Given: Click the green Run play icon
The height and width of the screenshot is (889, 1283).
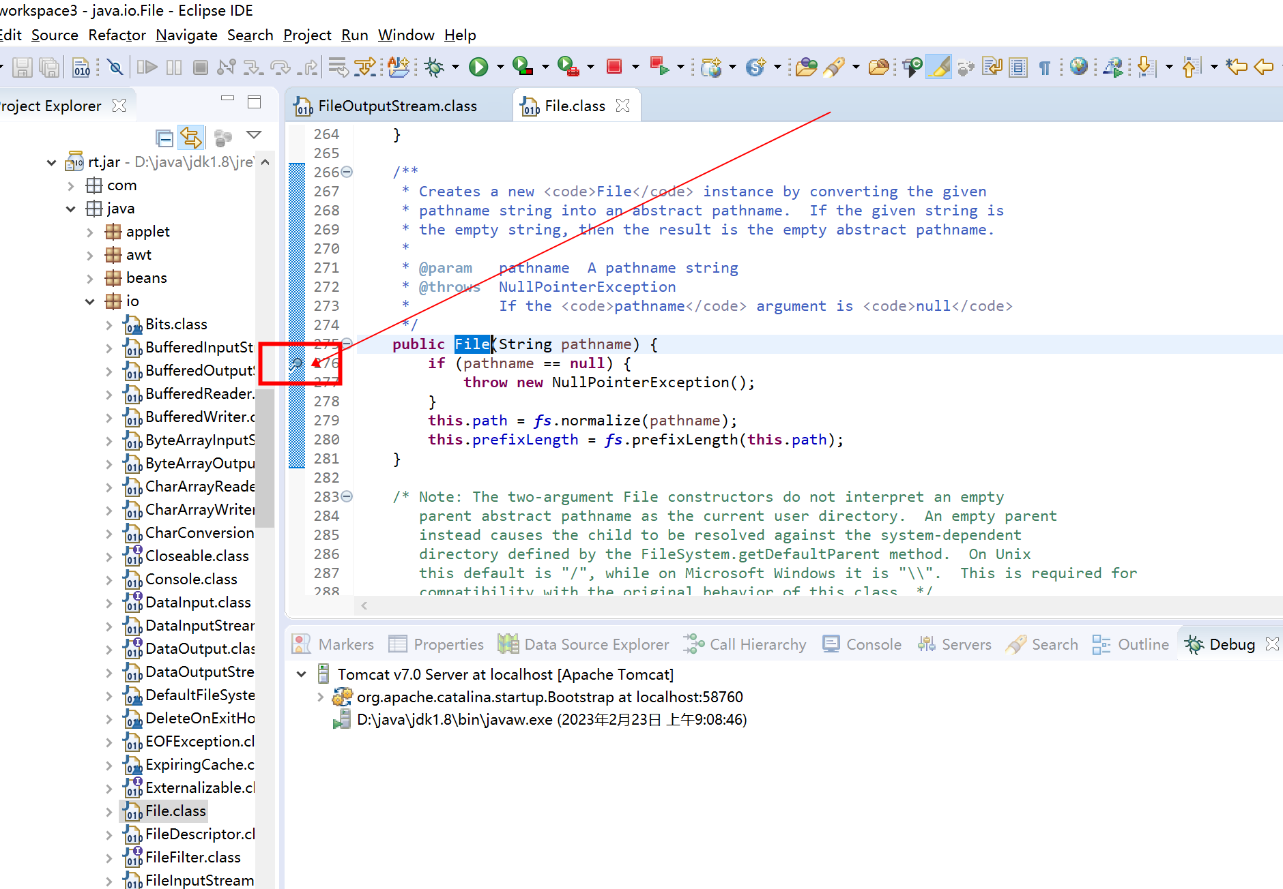Looking at the screenshot, I should (478, 67).
